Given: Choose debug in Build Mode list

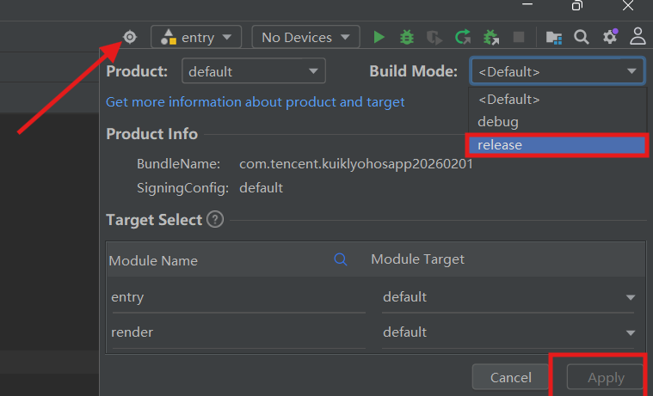Looking at the screenshot, I should point(558,122).
